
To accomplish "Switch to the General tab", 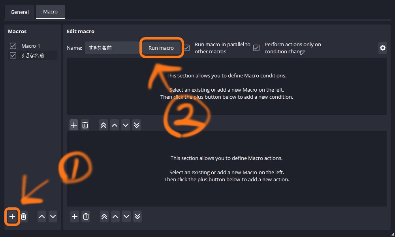I will (x=19, y=12).
